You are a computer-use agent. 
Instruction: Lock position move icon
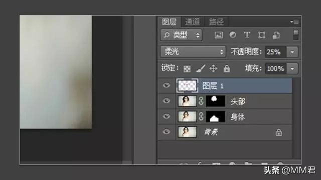(213, 68)
